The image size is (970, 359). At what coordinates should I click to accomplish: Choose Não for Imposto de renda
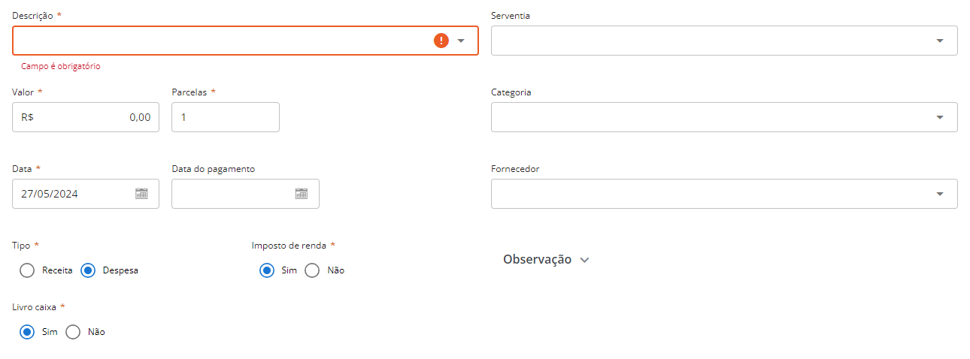tap(312, 270)
